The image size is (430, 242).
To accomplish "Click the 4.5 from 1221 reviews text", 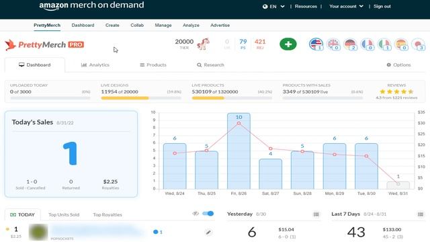I will pos(396,97).
